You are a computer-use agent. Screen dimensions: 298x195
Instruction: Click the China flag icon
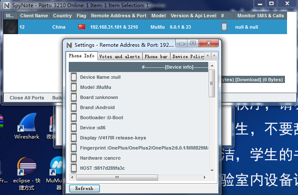click(x=82, y=27)
